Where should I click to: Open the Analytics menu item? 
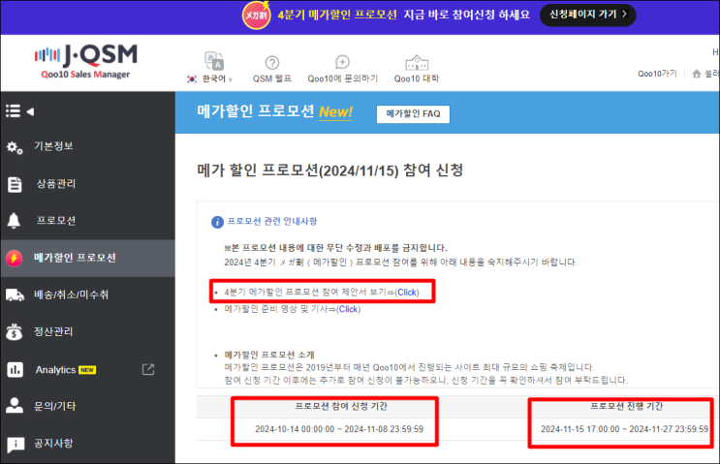click(55, 369)
